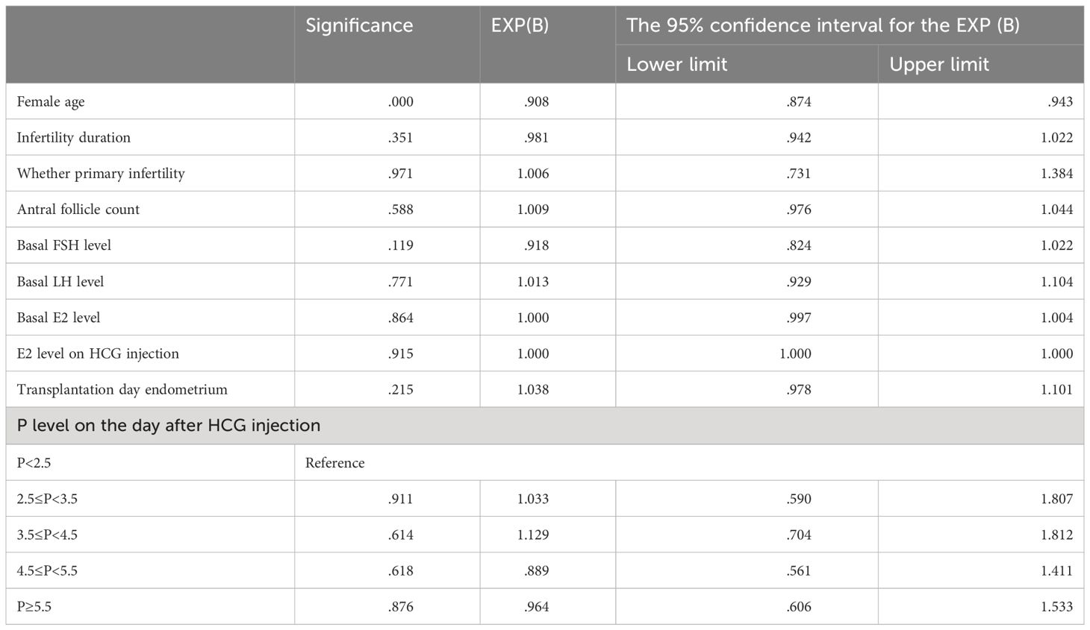
Task: Select the Basal FSH level label
Action: pyautogui.click(x=64, y=245)
